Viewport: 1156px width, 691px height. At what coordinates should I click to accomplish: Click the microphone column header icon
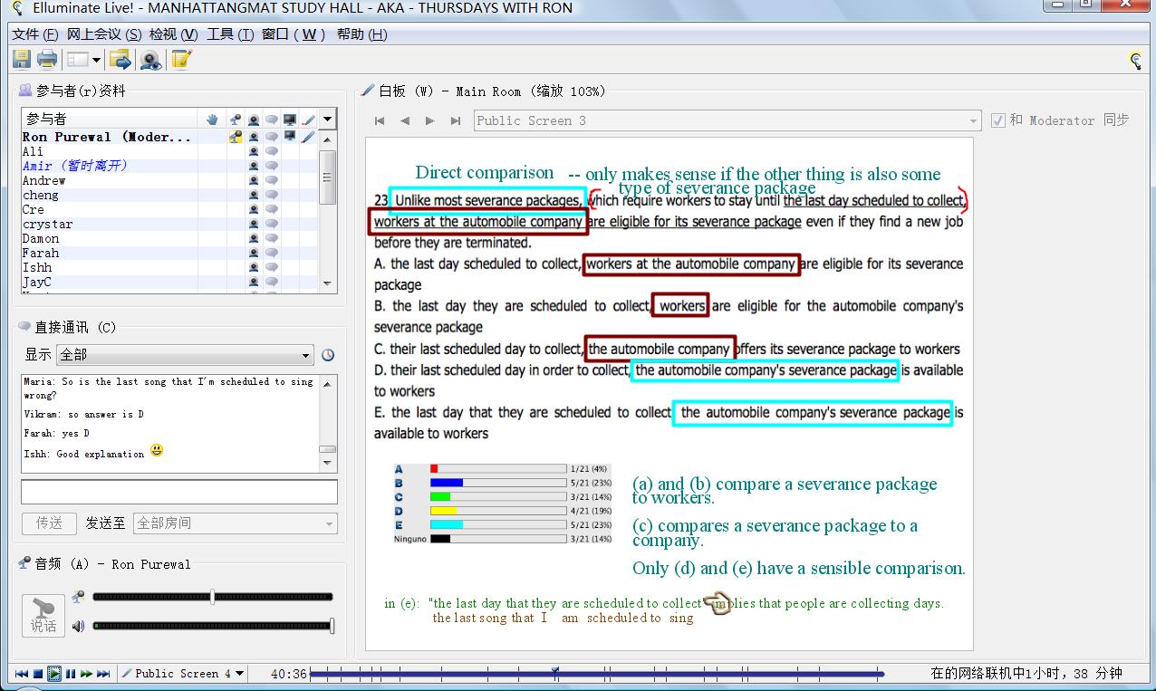[236, 119]
